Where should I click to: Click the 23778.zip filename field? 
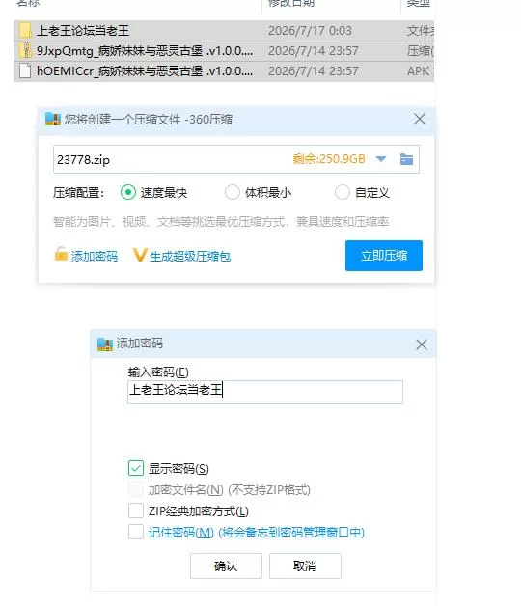(x=236, y=159)
